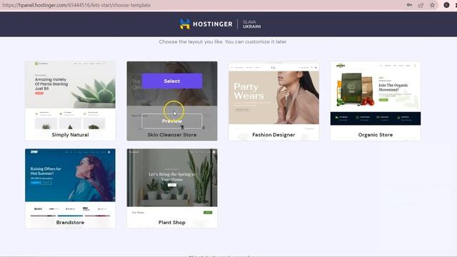The image size is (457, 257).
Task: Click the Organic Store label
Action: click(x=376, y=135)
